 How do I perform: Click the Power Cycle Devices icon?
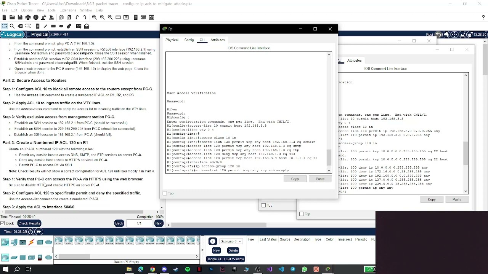pyautogui.click(x=30, y=231)
